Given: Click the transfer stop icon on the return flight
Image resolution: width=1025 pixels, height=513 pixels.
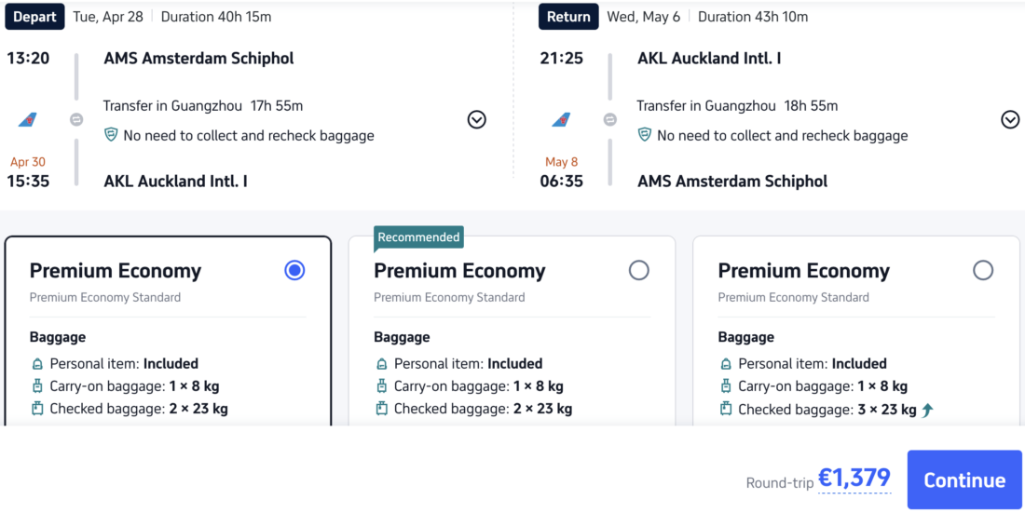Looking at the screenshot, I should 609,120.
